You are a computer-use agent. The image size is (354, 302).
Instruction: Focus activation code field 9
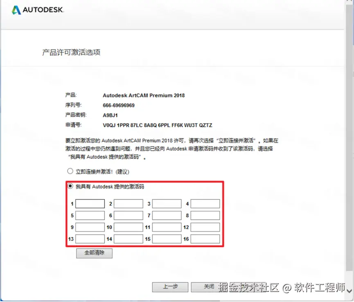pos(90,227)
